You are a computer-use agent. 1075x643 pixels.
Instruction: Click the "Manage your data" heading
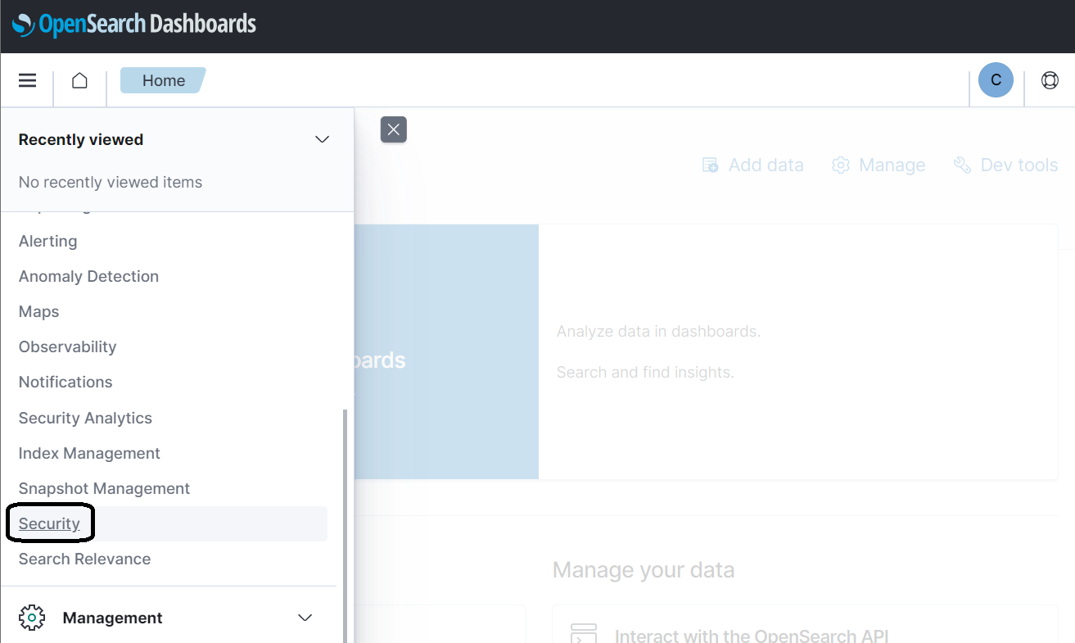click(644, 570)
